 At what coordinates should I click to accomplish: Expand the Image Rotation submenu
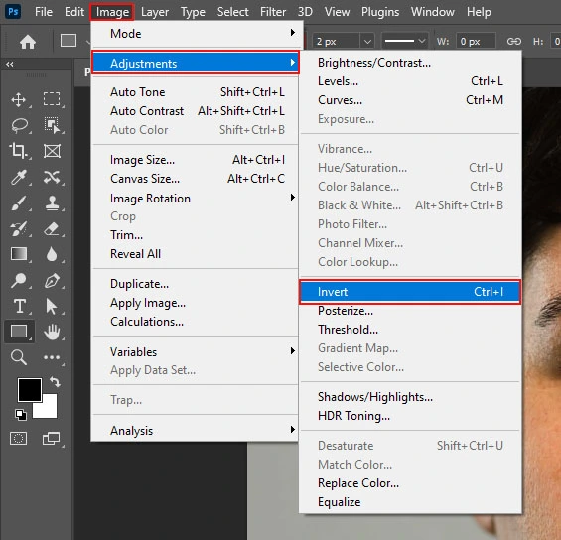pos(196,199)
